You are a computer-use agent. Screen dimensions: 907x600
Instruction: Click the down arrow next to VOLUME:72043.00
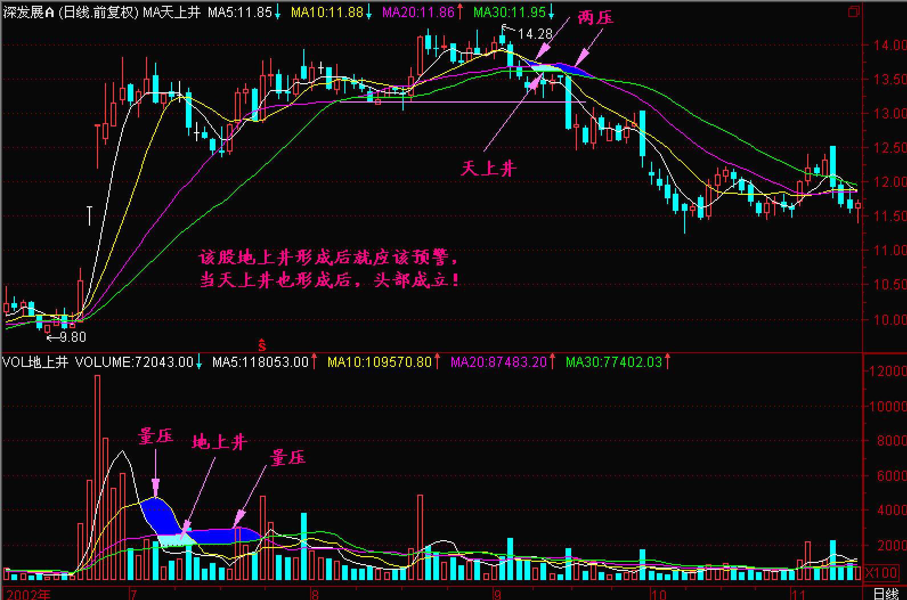tap(199, 362)
